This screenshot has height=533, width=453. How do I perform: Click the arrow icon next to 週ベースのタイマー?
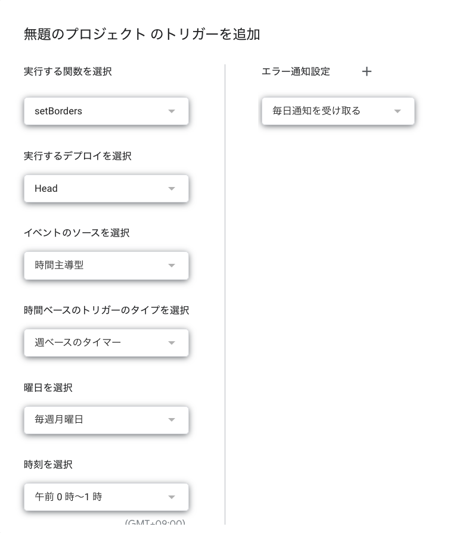point(172,343)
